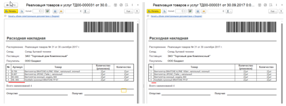Select Вентилятор JIPONIC row in the left table

(x=58, y=74)
